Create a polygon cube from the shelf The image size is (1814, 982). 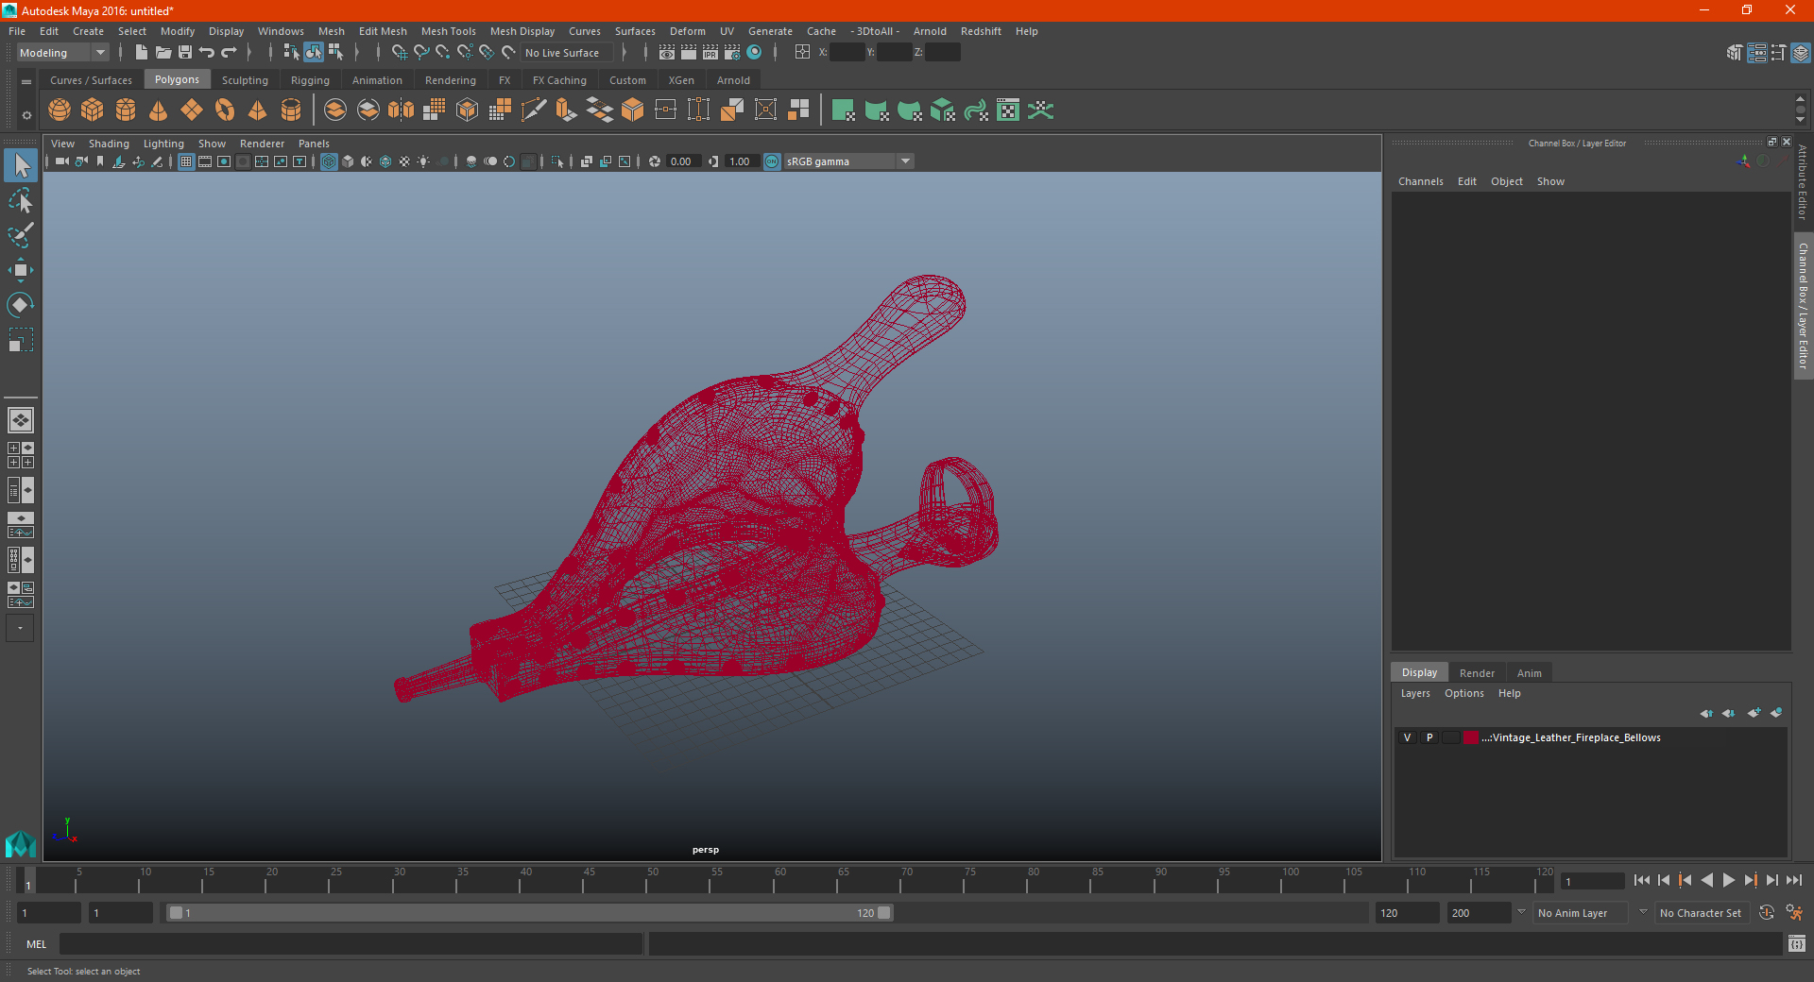click(x=93, y=110)
